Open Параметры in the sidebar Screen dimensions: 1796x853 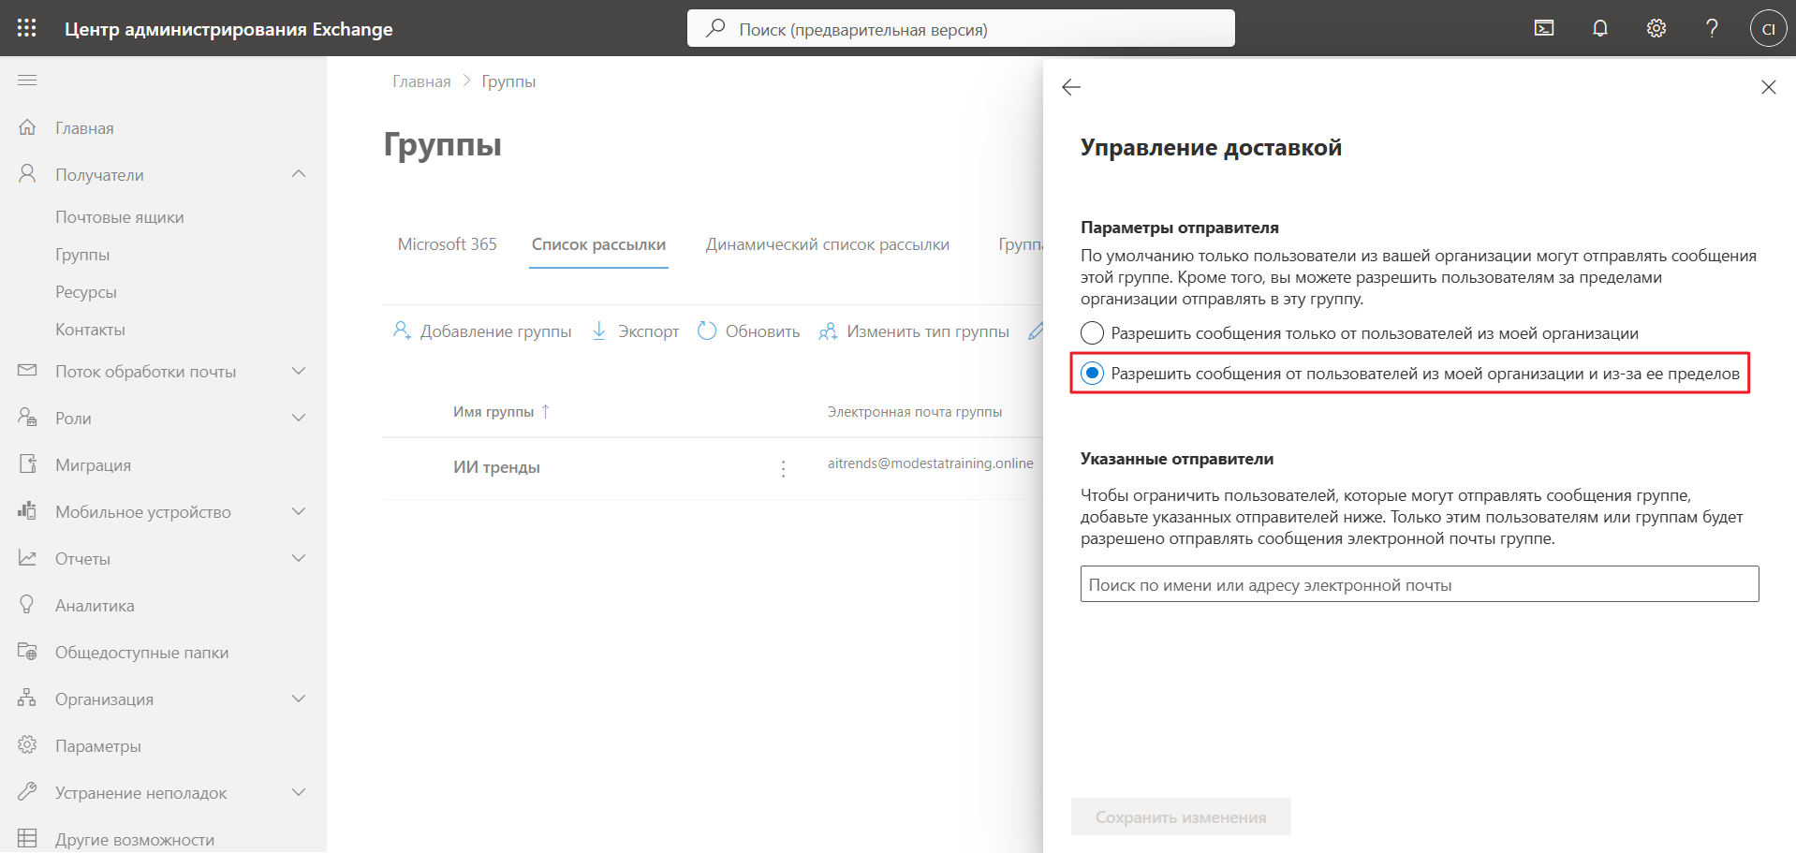(x=98, y=746)
